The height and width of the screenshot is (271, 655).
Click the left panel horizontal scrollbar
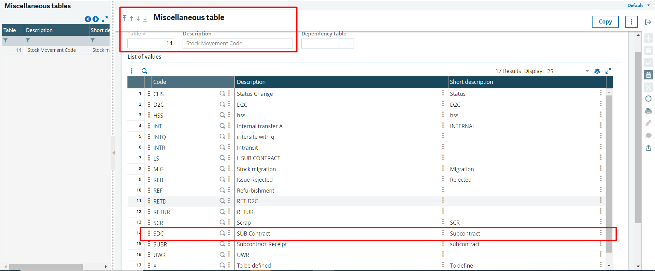pos(46,267)
